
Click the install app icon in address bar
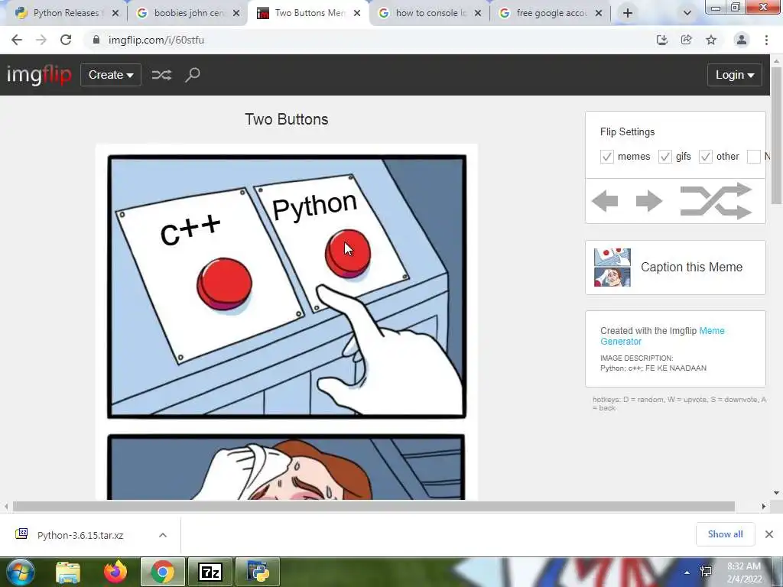pyautogui.click(x=661, y=40)
